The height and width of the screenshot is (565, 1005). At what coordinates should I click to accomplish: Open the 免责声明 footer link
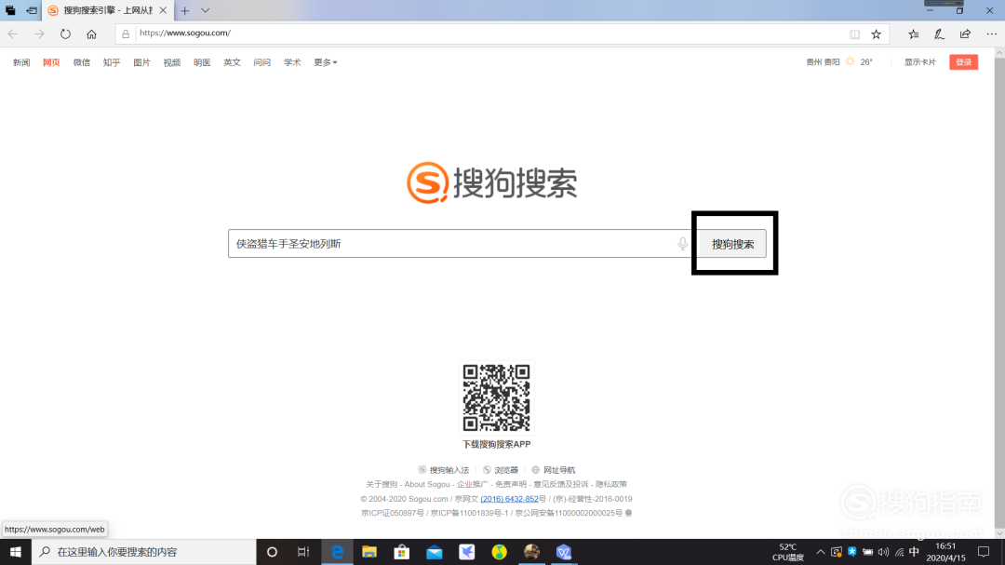[511, 484]
